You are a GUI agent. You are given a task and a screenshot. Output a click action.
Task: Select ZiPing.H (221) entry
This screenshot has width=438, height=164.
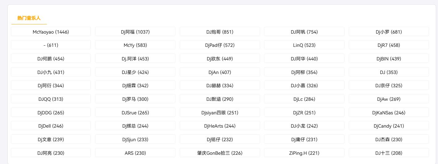click(304, 153)
